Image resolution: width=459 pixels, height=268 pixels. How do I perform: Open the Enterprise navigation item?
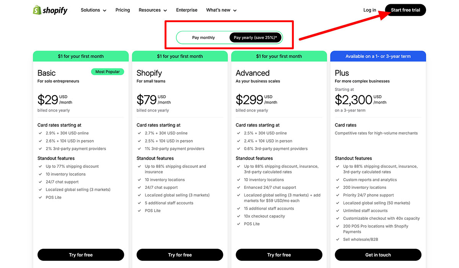(187, 10)
